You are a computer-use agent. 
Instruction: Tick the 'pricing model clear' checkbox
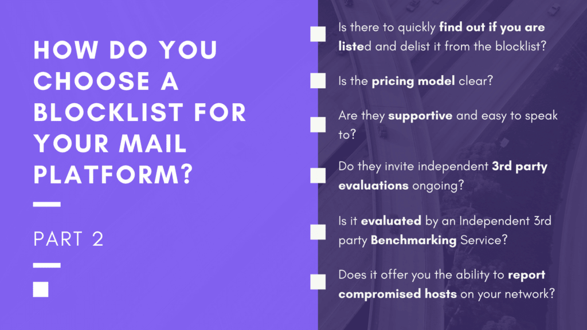(318, 81)
